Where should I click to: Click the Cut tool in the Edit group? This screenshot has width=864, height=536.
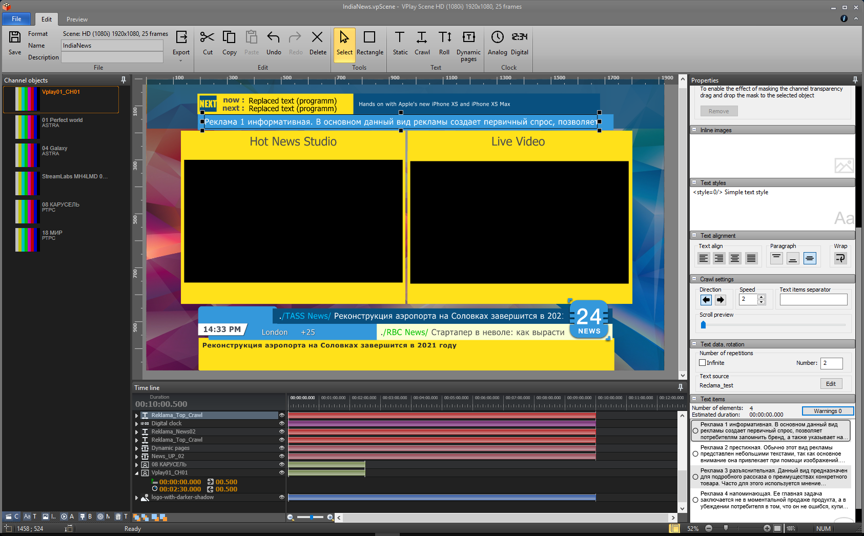coord(207,44)
